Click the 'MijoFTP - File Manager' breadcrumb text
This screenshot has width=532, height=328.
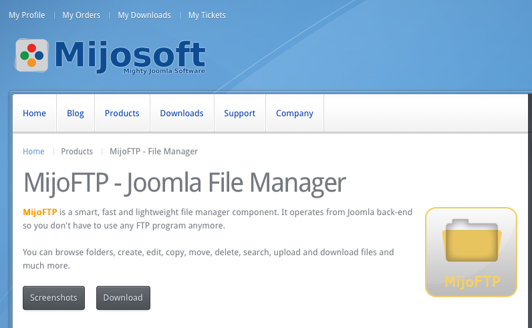154,151
